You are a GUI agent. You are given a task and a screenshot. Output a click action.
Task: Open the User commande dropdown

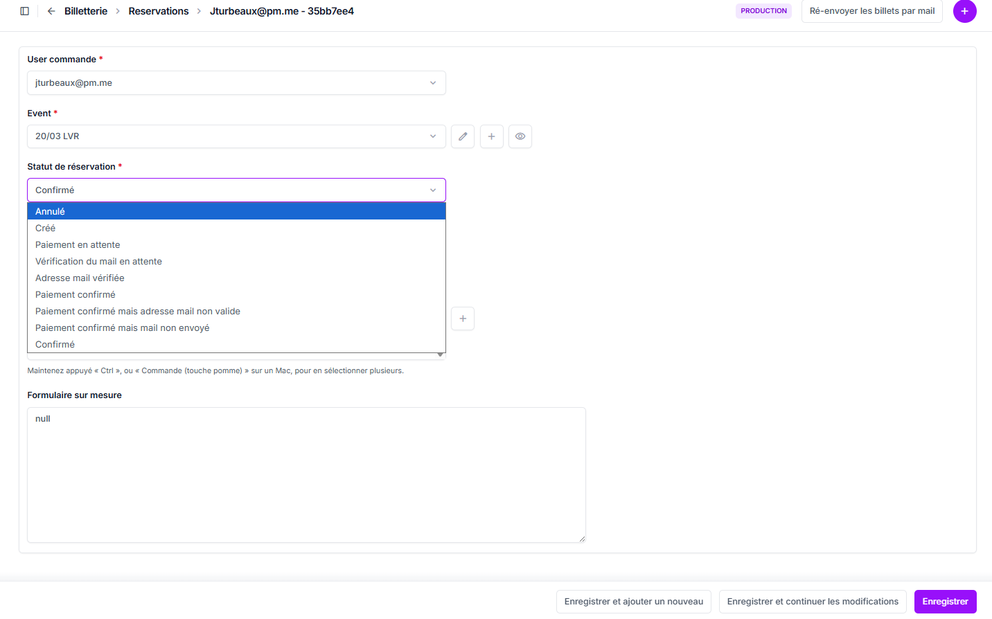236,83
